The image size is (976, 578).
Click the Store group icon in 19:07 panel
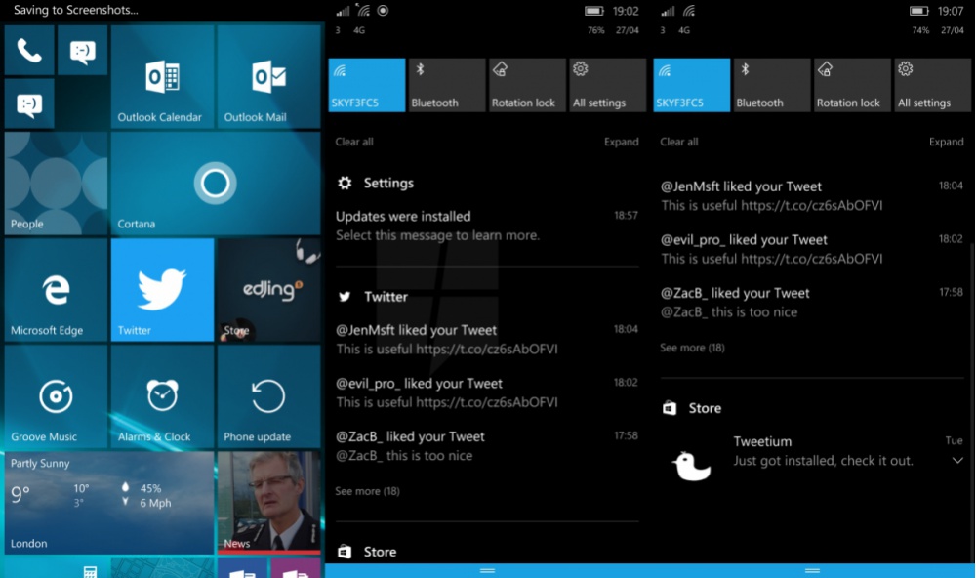(670, 408)
